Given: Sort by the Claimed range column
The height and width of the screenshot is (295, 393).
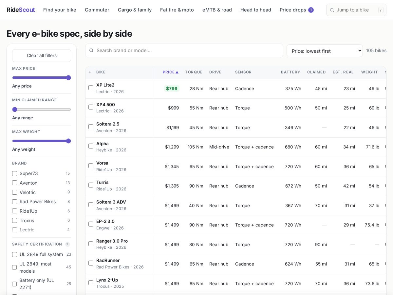Looking at the screenshot, I should click(316, 72).
